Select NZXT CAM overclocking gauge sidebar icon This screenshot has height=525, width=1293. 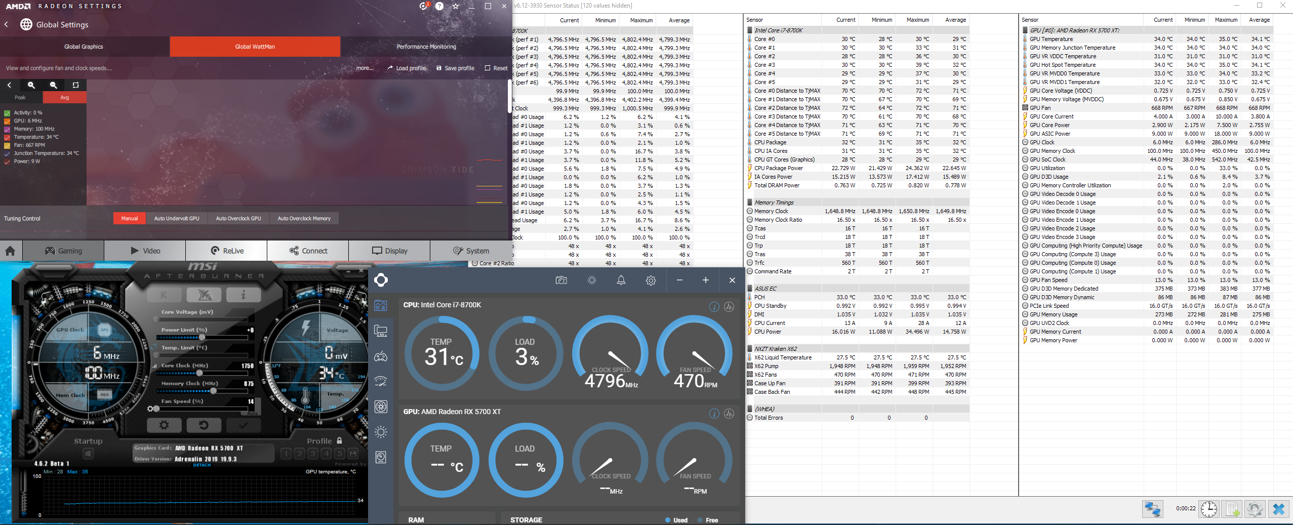coord(381,381)
